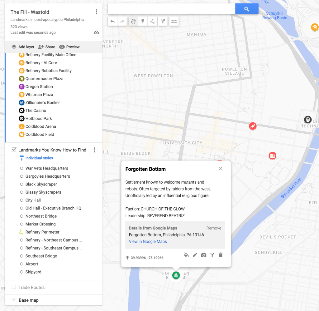319x311 pixels.
Task: Uncheck Landmarks You Know How to Find layer
Action: coord(14,150)
